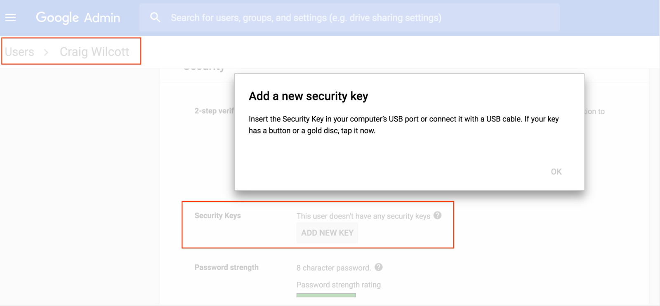The image size is (660, 306).
Task: Open help icon beside security keys message
Action: [438, 215]
